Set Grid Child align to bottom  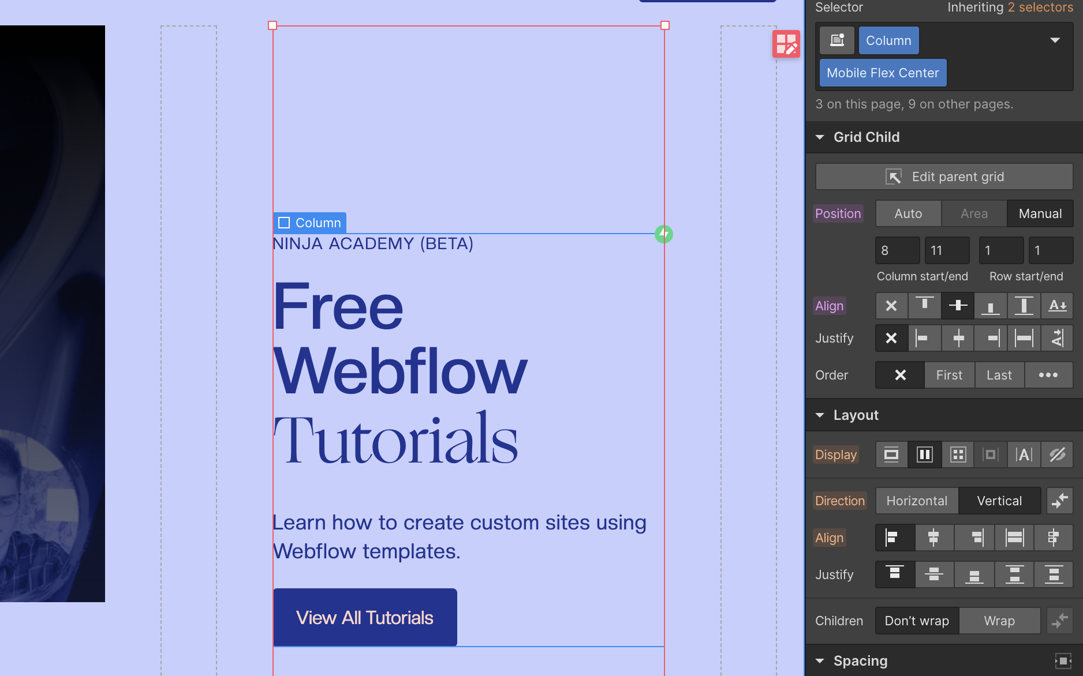(x=991, y=306)
